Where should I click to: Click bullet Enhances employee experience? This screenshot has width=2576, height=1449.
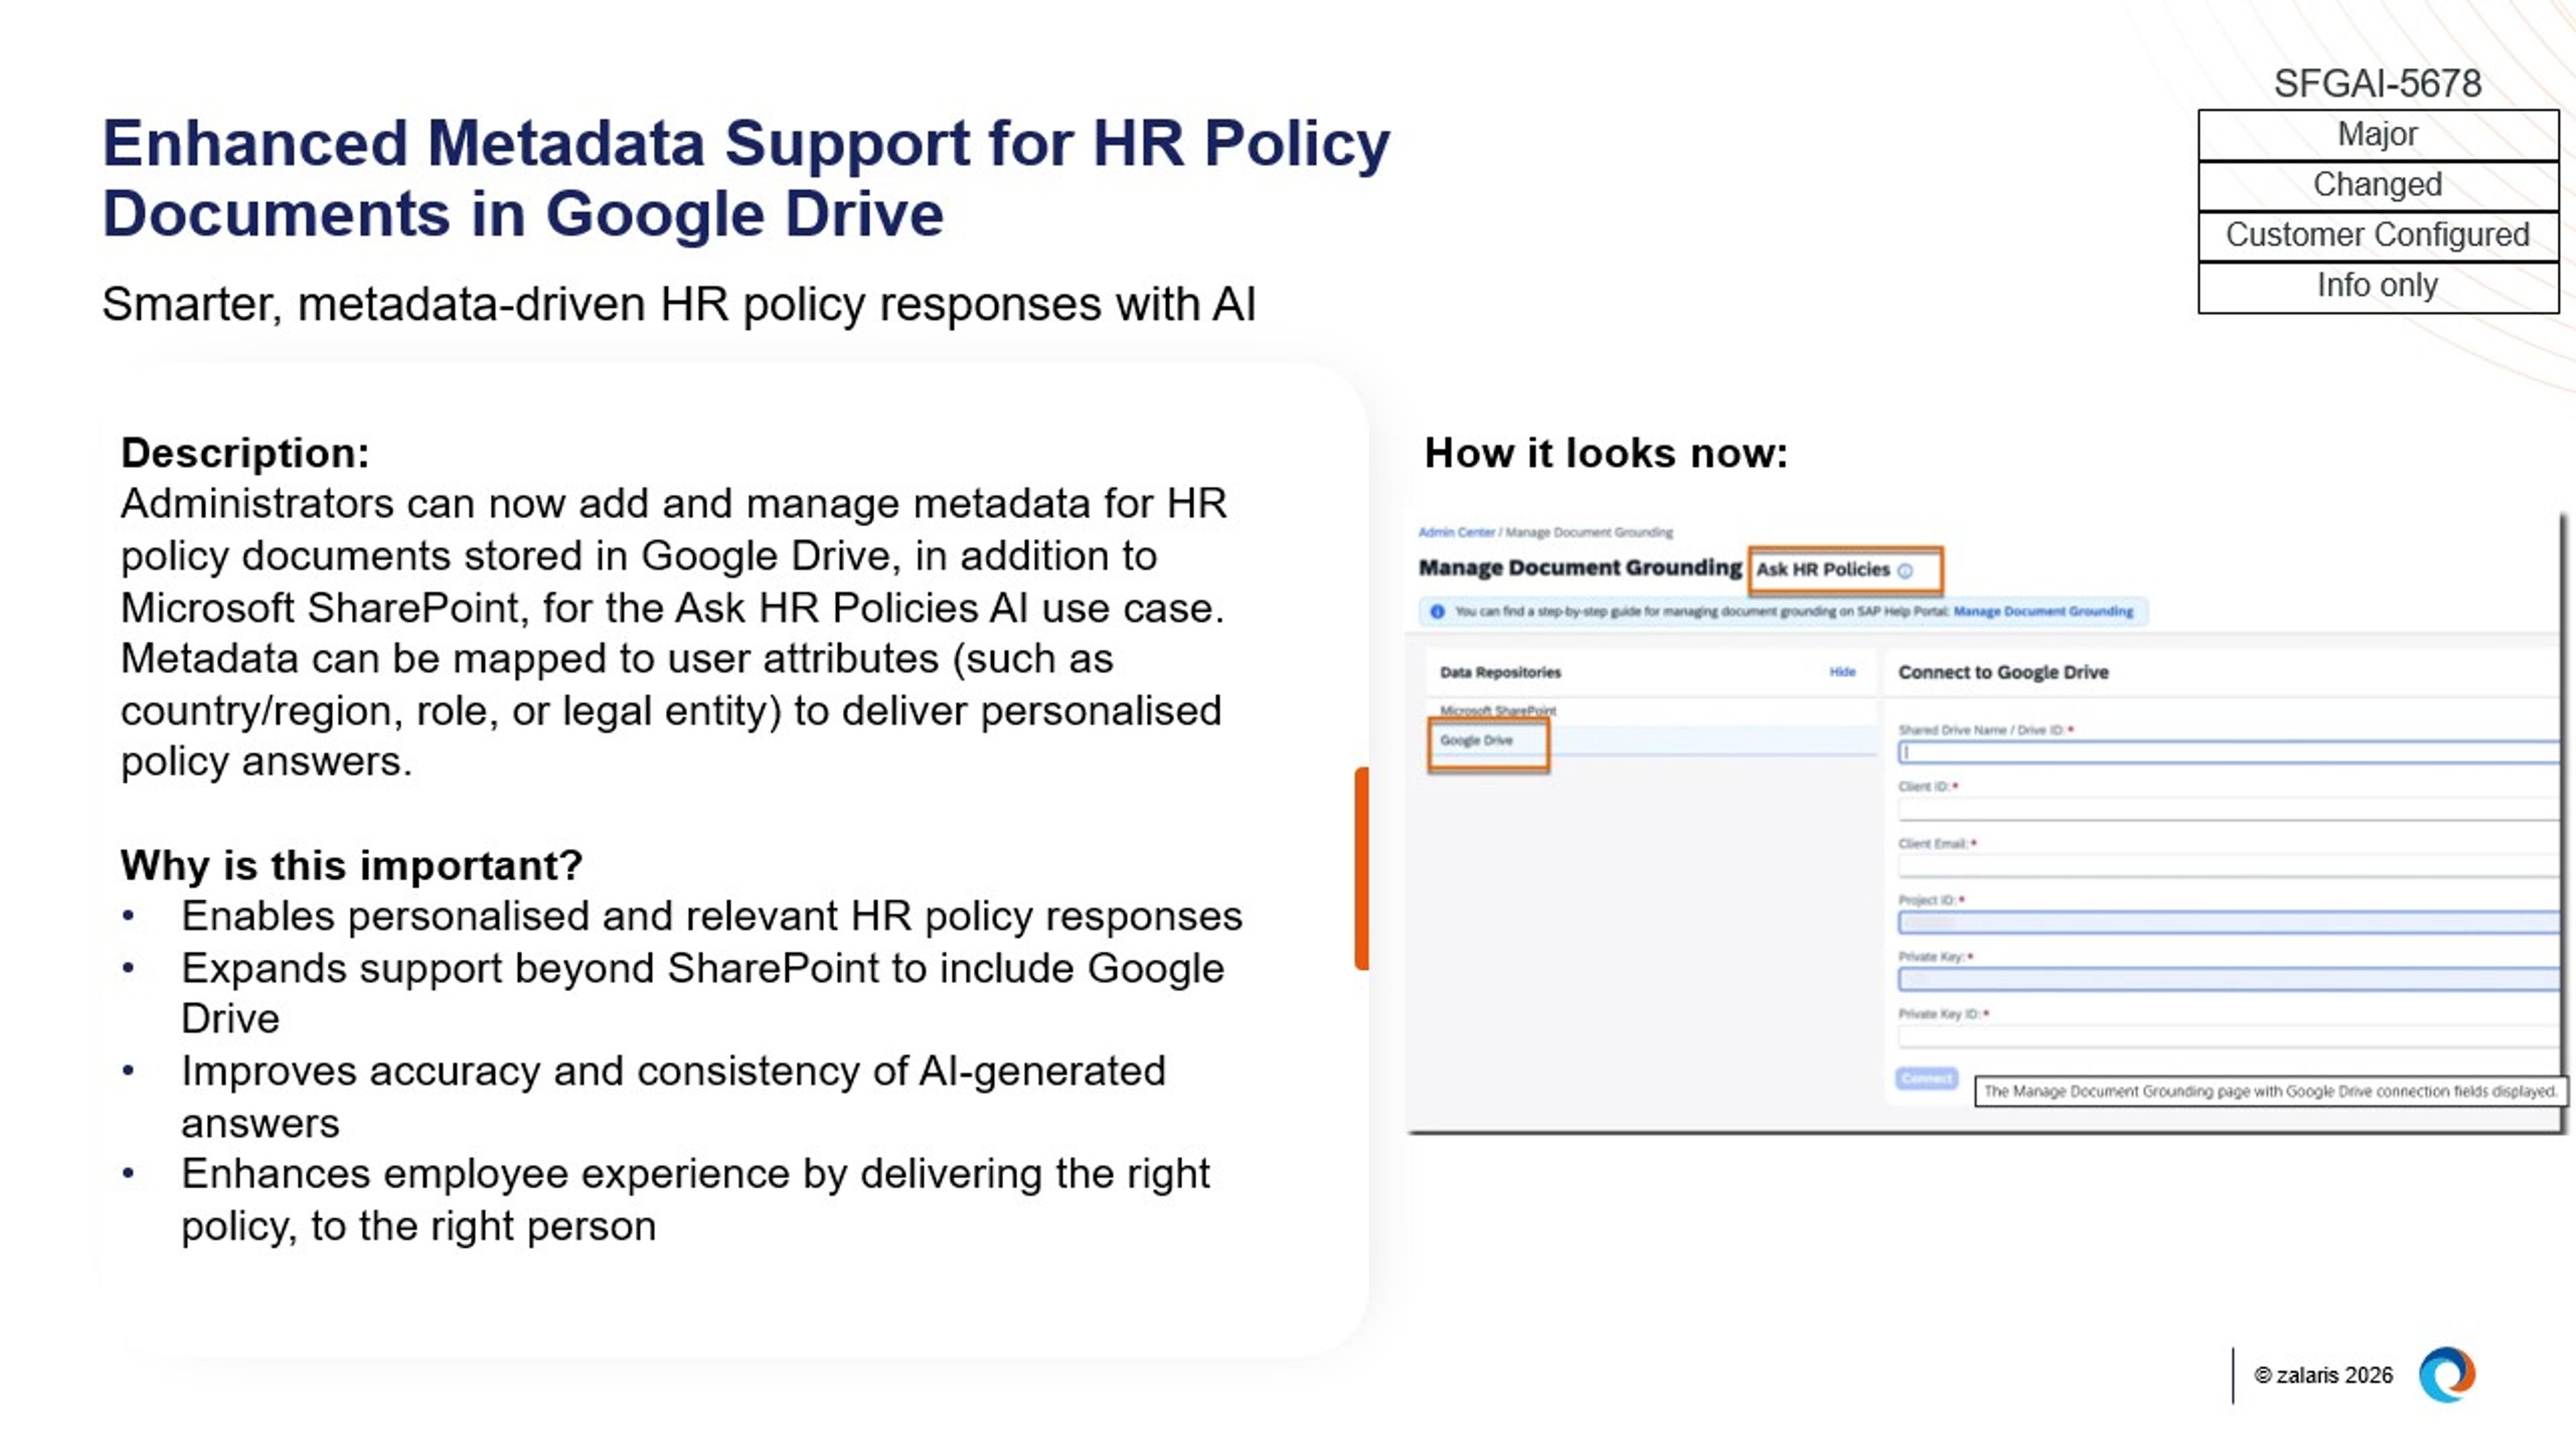click(x=695, y=1200)
